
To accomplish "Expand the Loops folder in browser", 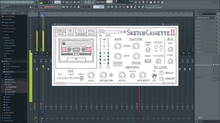I will coord(8,99).
